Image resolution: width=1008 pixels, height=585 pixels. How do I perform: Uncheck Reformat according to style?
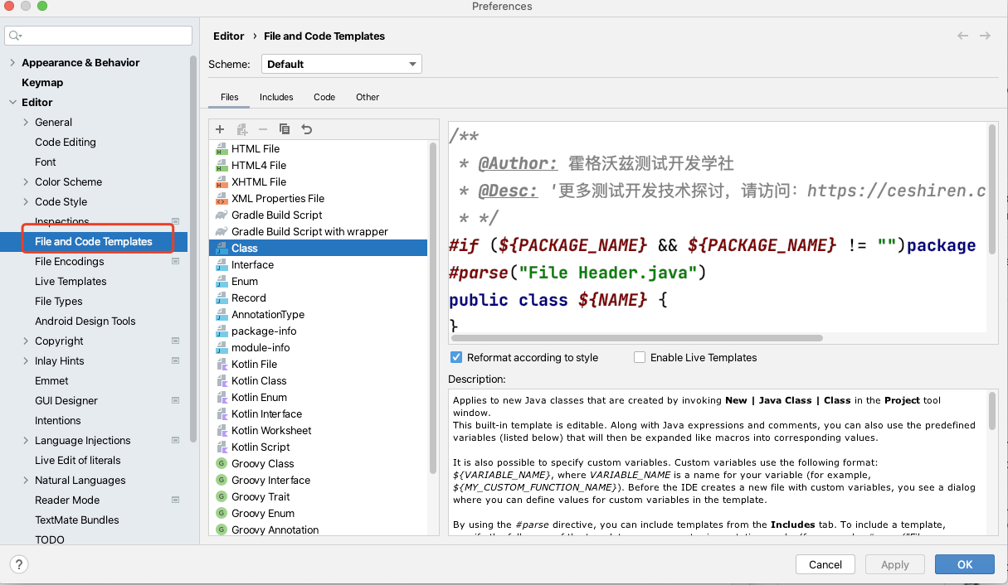tap(456, 357)
